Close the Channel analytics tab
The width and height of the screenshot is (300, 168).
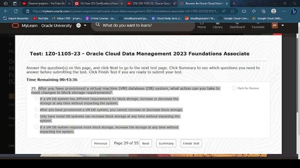(69, 3)
